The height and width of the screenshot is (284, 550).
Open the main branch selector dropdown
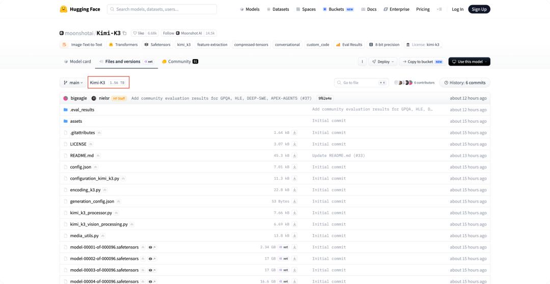(x=73, y=83)
